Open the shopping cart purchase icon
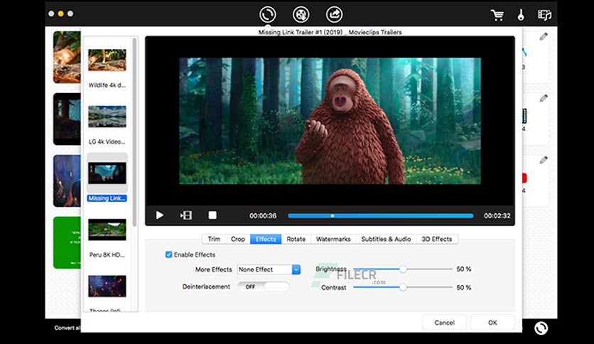The width and height of the screenshot is (594, 344). tap(497, 15)
